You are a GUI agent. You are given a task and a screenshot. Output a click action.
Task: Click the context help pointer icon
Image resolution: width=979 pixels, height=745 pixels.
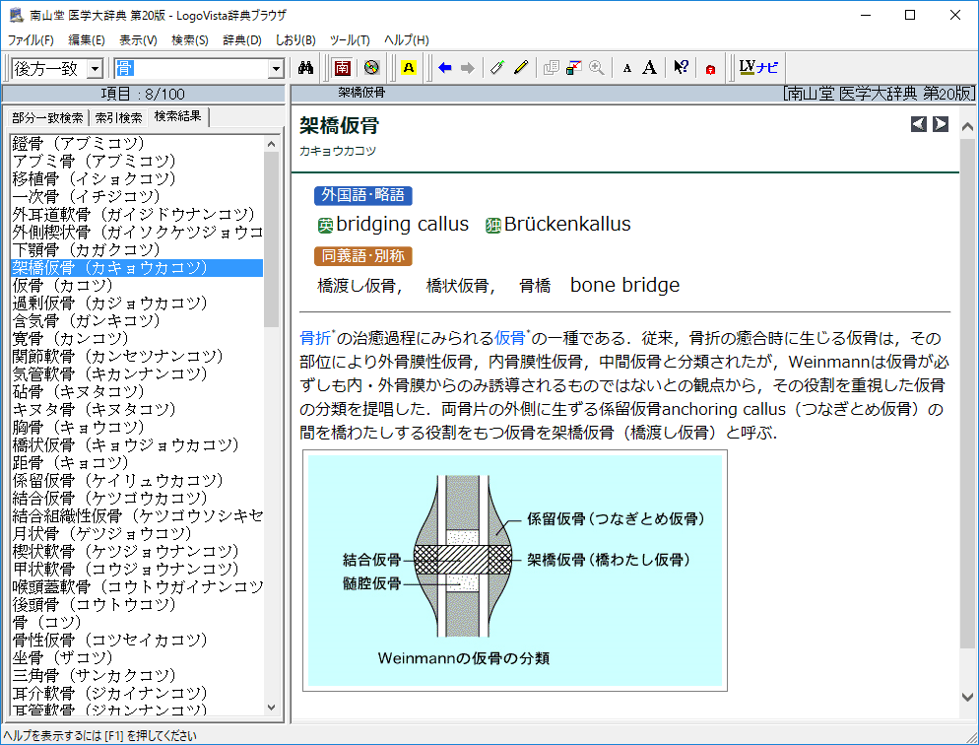pyautogui.click(x=681, y=68)
